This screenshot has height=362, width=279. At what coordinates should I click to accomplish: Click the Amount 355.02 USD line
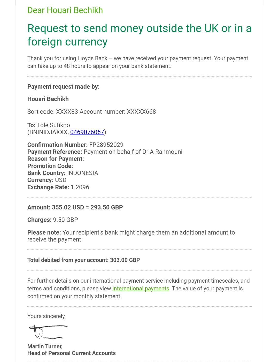75,207
